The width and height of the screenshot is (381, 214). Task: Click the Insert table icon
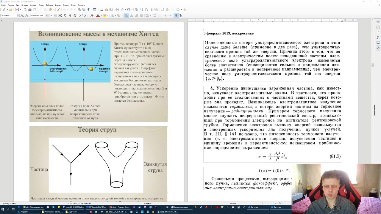coord(94,10)
